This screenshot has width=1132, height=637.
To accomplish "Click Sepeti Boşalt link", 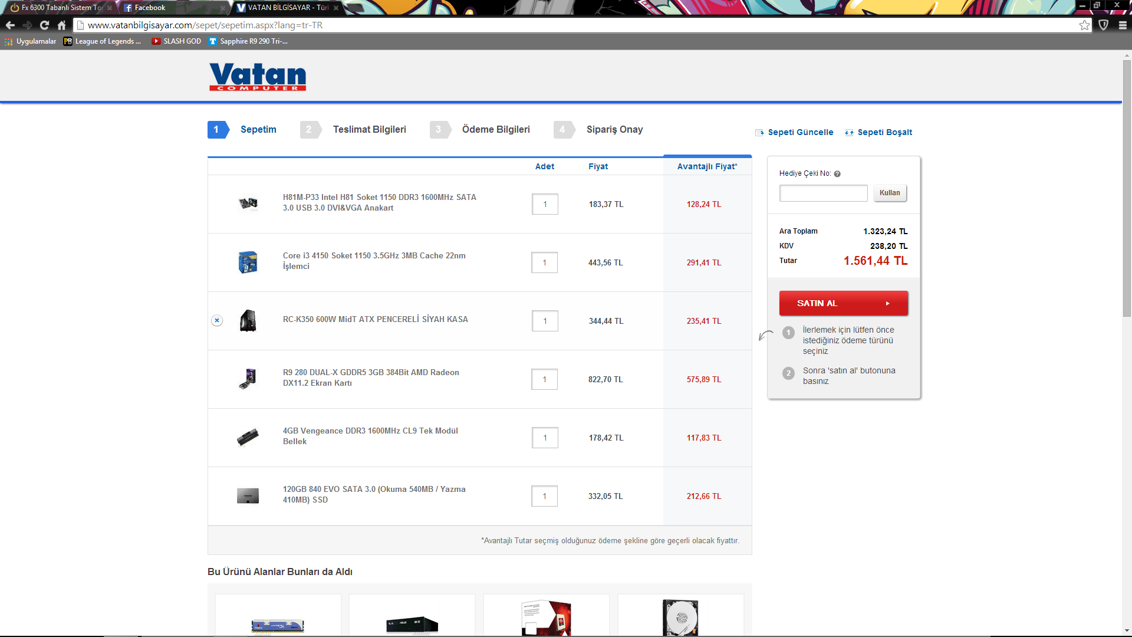I will [884, 132].
